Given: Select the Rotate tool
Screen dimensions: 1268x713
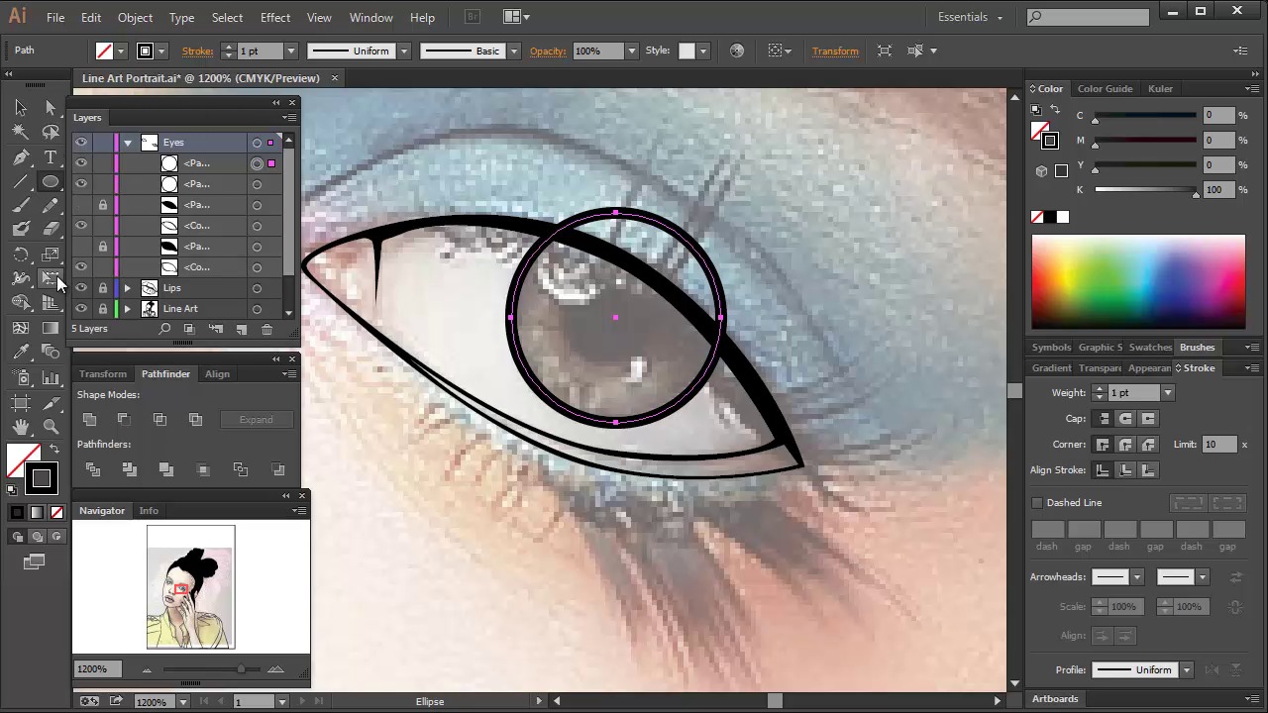Looking at the screenshot, I should [x=21, y=255].
